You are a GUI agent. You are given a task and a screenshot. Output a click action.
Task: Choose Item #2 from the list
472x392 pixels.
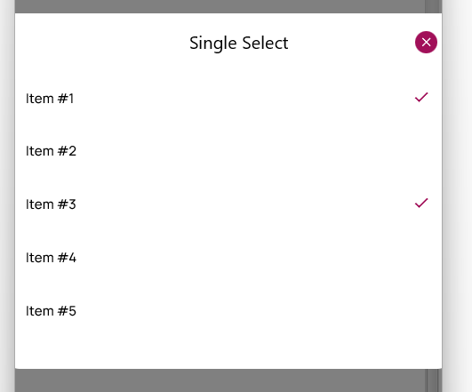(51, 151)
